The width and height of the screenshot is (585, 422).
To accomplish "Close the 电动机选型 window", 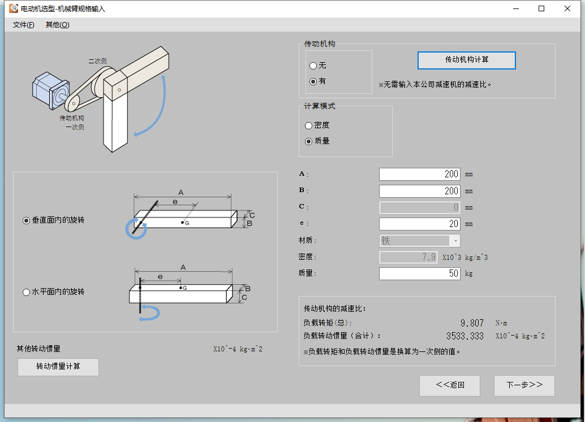I will pos(567,8).
